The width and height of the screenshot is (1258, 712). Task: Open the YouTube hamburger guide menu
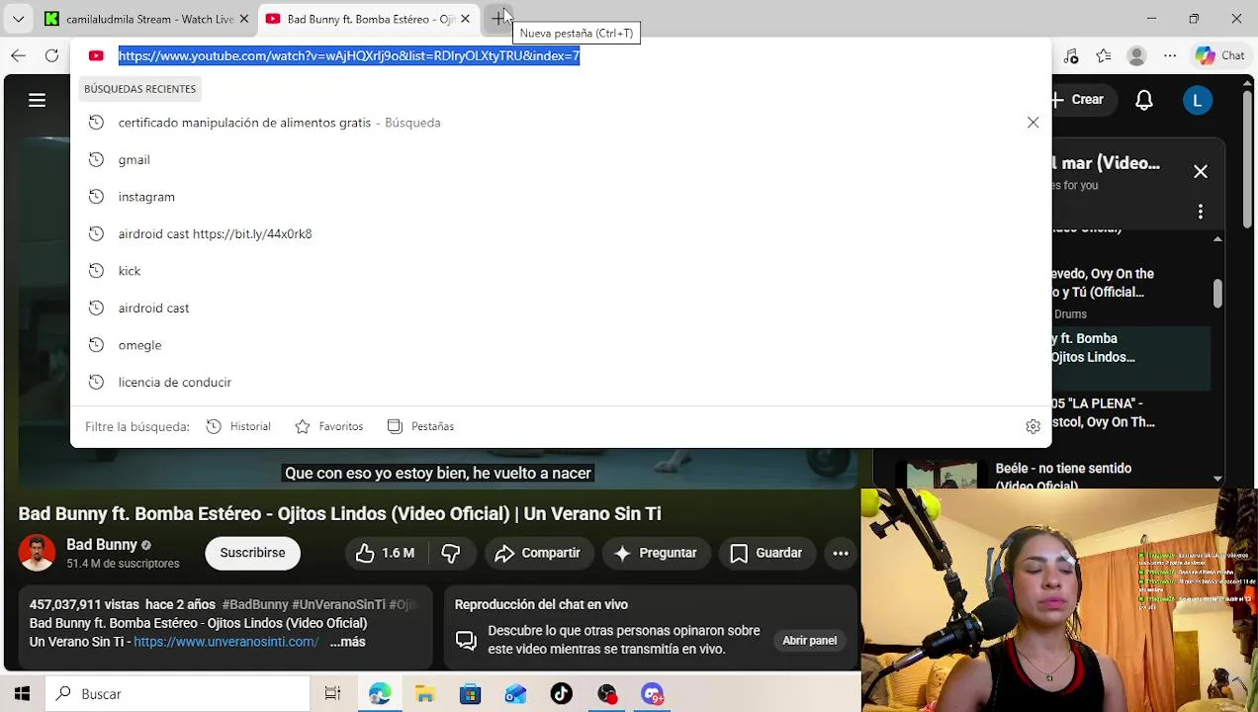pyautogui.click(x=37, y=100)
